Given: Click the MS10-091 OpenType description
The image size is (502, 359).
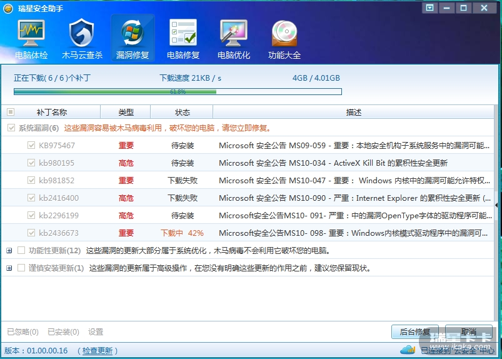Looking at the screenshot, I should 355,215.
